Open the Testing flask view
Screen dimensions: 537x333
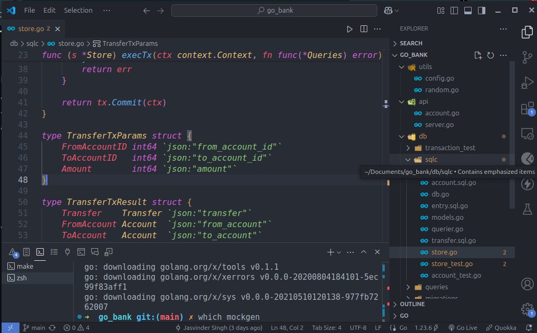coord(528,209)
